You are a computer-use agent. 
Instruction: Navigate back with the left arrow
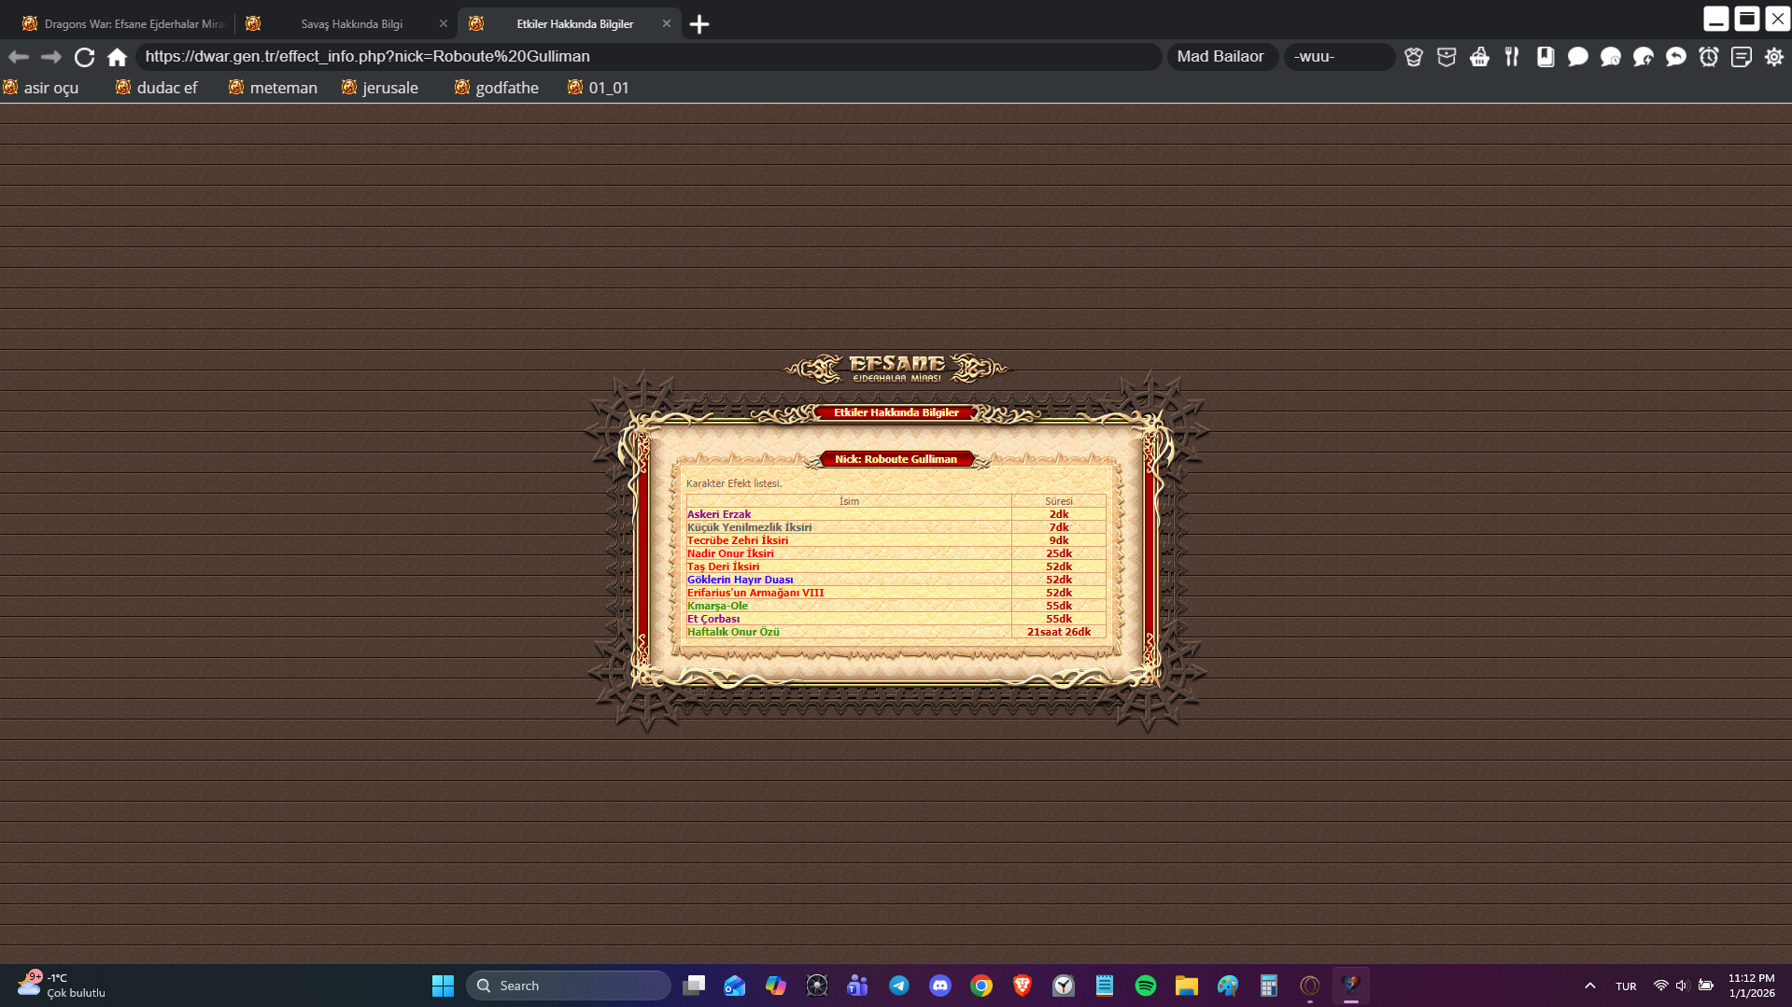tap(19, 57)
